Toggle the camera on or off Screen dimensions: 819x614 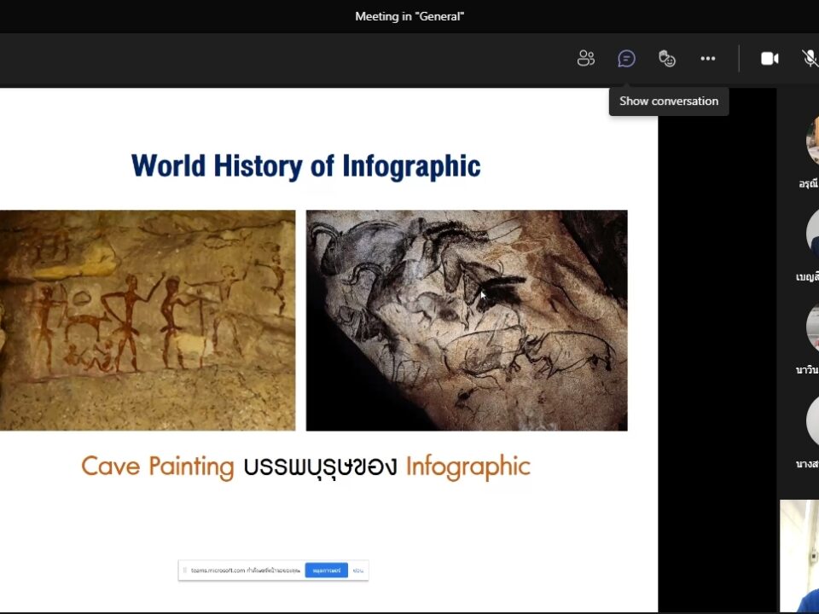(770, 59)
